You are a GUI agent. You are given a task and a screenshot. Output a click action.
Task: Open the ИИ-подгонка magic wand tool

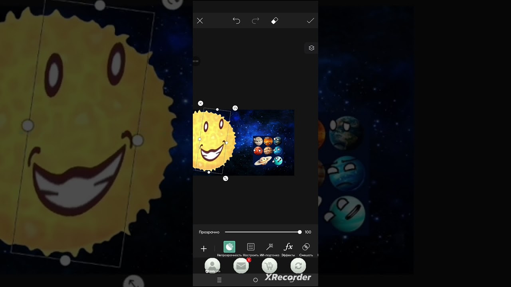pyautogui.click(x=269, y=249)
